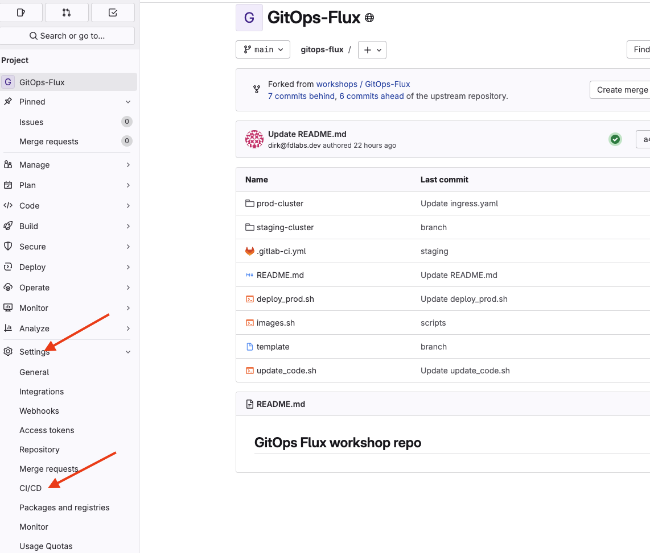Open the .gitlab-ci.yml file
The height and width of the screenshot is (553, 650).
tap(281, 251)
